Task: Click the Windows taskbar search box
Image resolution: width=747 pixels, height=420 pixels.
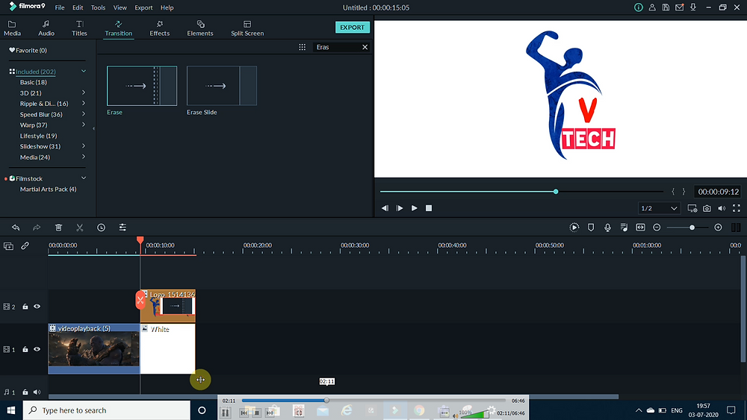Action: pos(107,410)
